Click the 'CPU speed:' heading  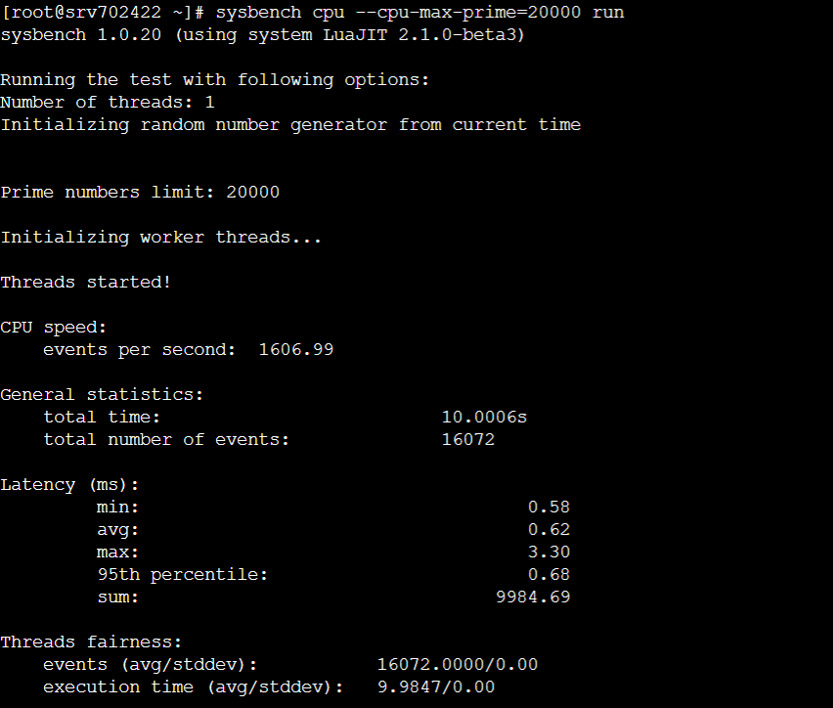tap(53, 328)
